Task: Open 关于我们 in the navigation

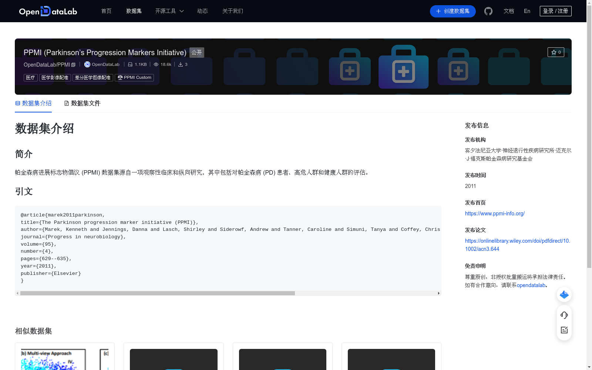Action: point(233,11)
